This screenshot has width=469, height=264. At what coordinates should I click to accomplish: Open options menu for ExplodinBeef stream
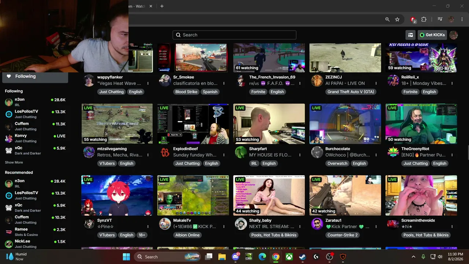click(224, 155)
